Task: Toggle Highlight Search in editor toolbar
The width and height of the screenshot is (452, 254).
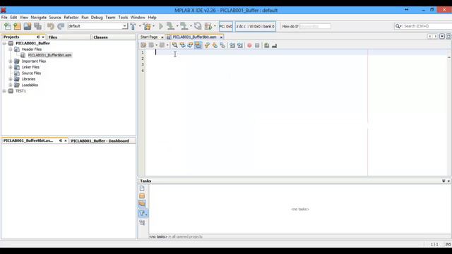Action: [x=198, y=45]
